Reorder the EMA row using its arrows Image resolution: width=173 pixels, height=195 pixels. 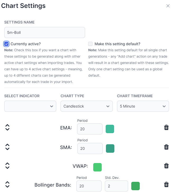coord(7,127)
